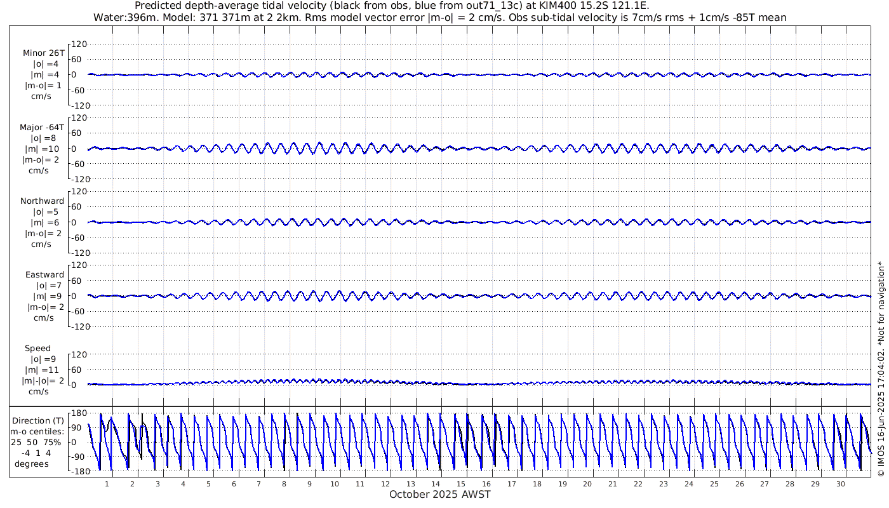889x508 pixels.
Task: Click the '180' tick on the Direction axis
Action: tap(77, 413)
